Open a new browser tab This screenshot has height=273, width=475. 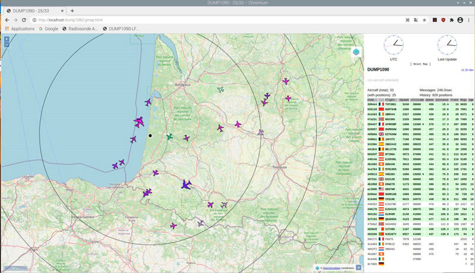72,11
